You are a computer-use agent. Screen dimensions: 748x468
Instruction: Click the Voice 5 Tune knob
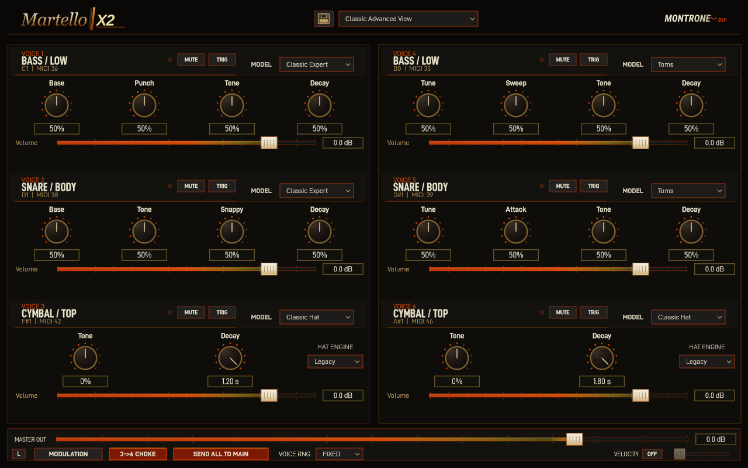(428, 232)
